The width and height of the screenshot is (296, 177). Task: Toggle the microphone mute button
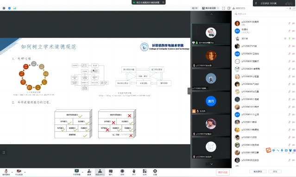6,172
